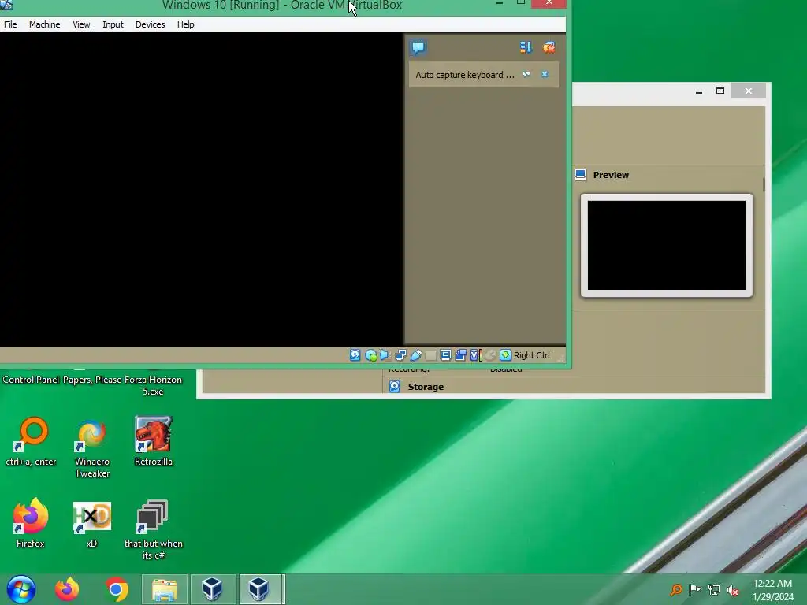
Task: Select the xD HxD desktop shortcut
Action: [x=91, y=523]
